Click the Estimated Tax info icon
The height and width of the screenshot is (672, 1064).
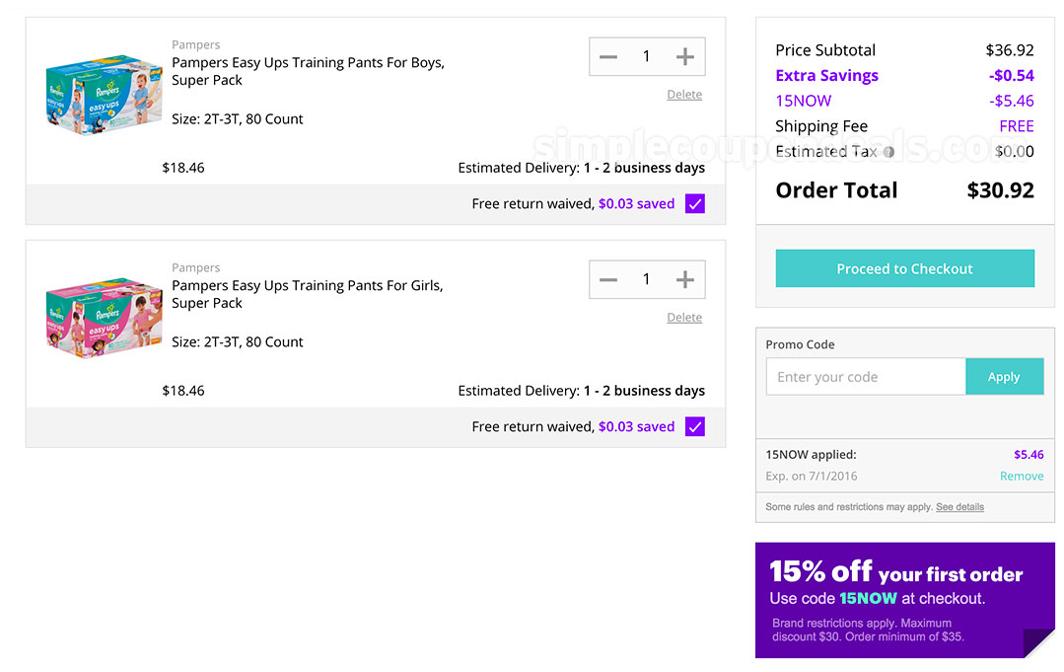tap(888, 152)
